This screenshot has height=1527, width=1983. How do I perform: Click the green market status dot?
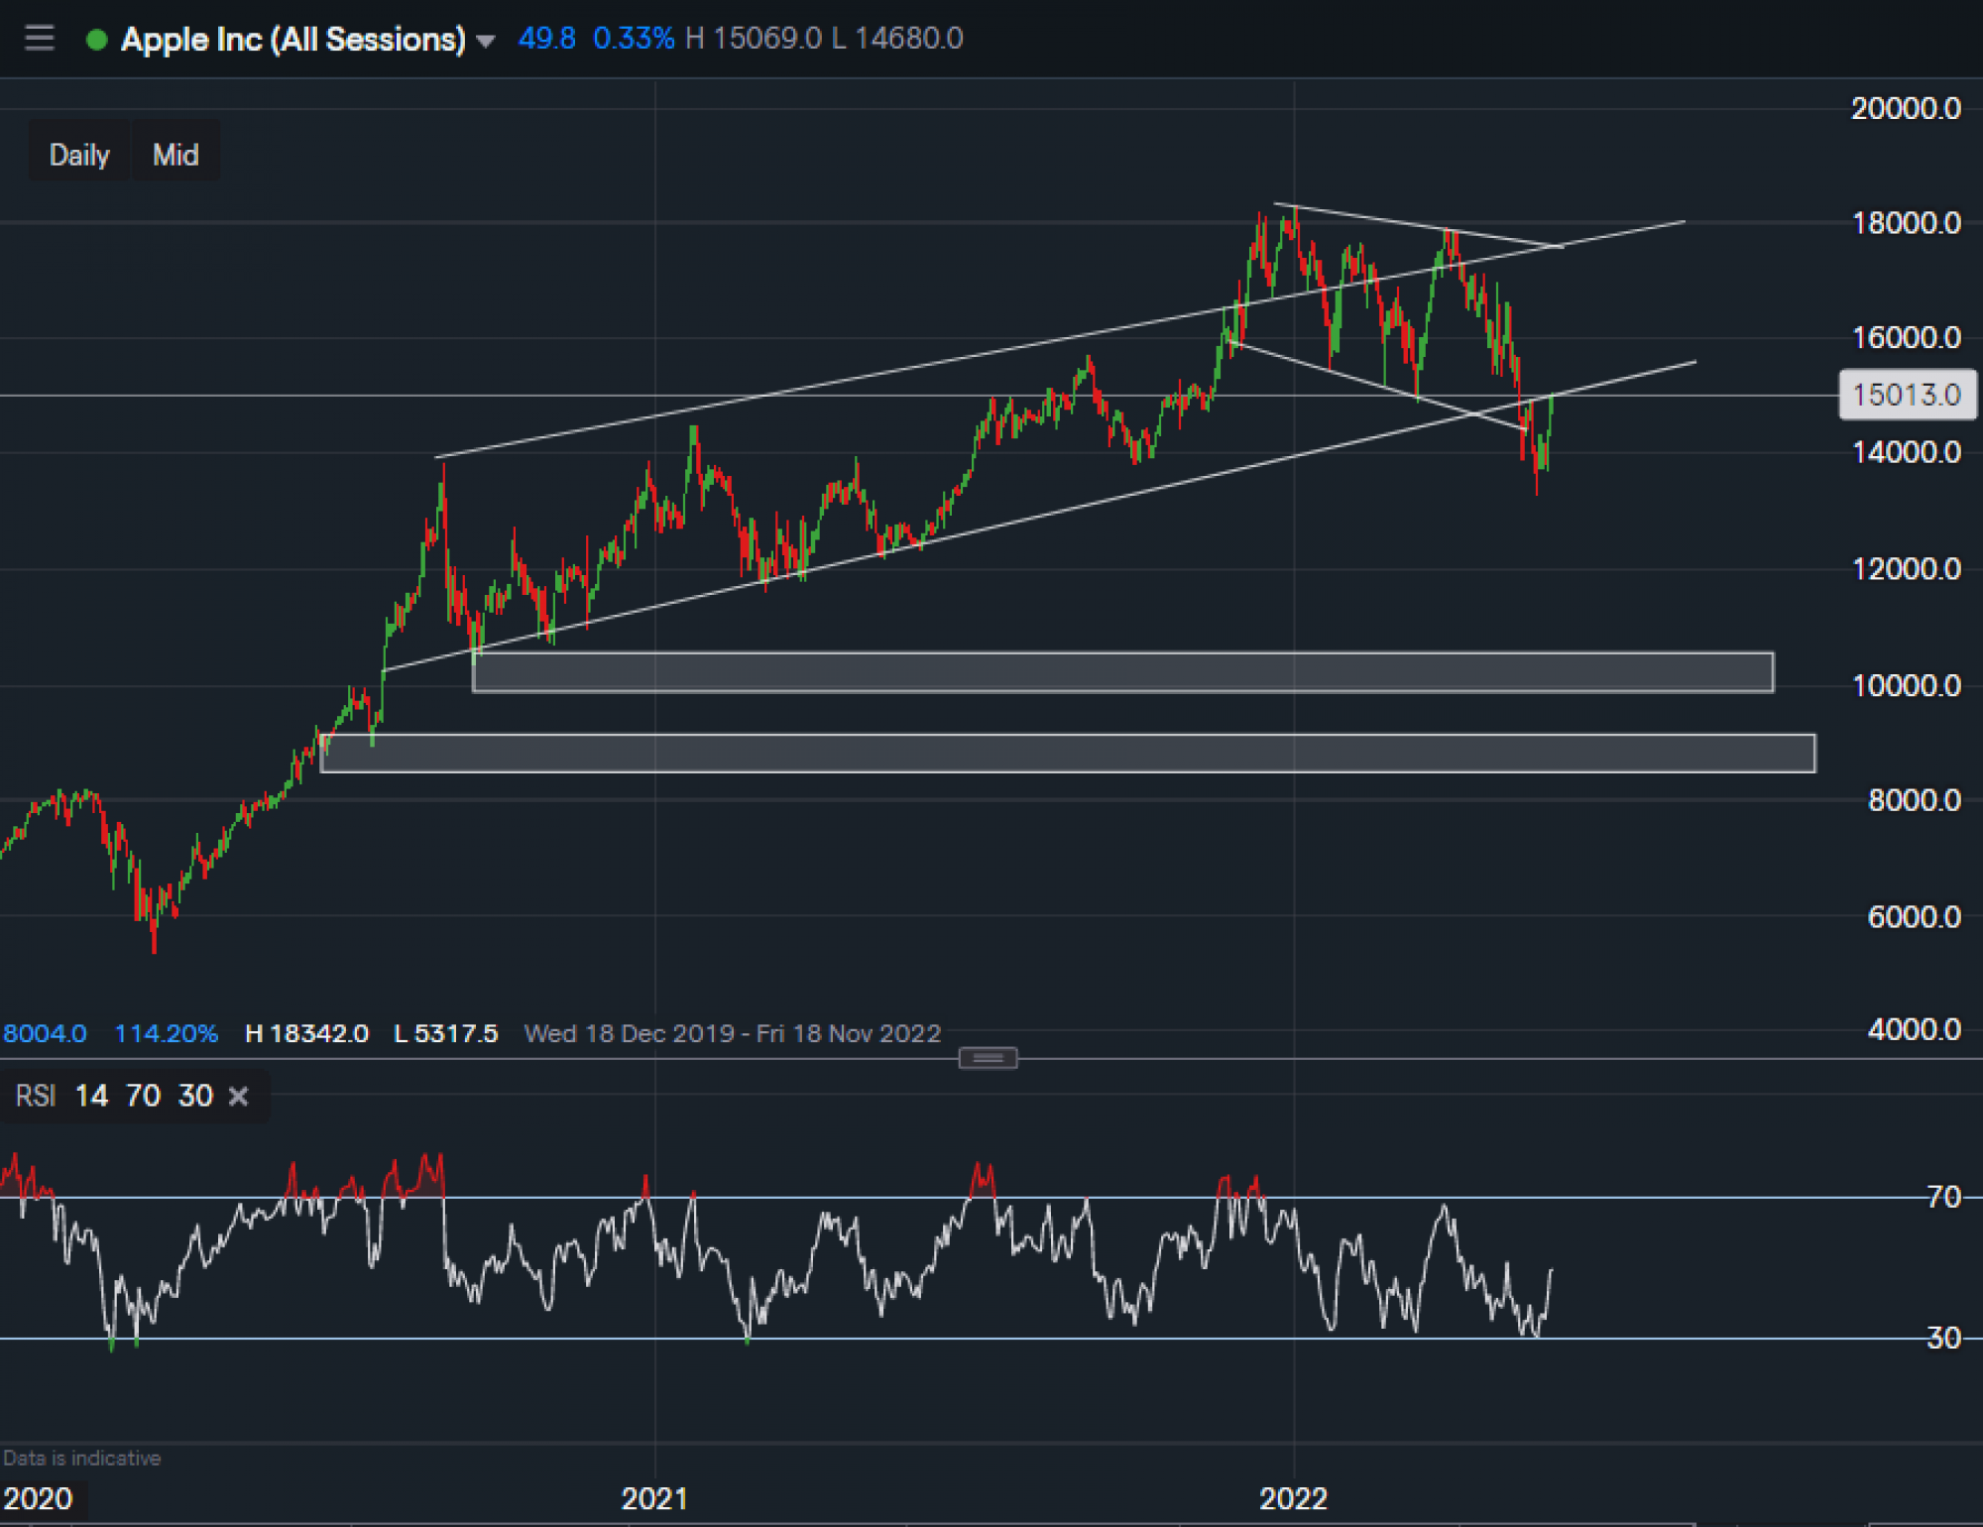(97, 40)
